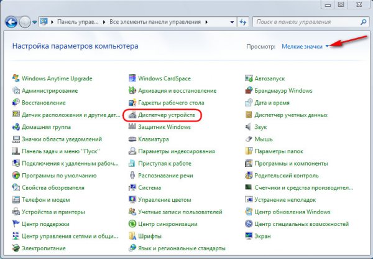373x259 pixels.
Task: Open the Система link
Action: (x=149, y=188)
